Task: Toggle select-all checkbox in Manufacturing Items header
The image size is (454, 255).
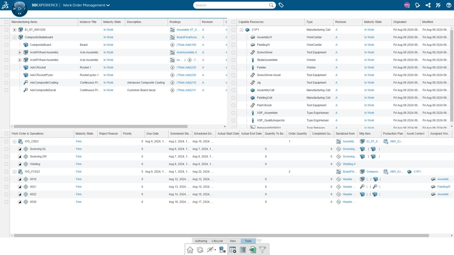Action: point(6,22)
